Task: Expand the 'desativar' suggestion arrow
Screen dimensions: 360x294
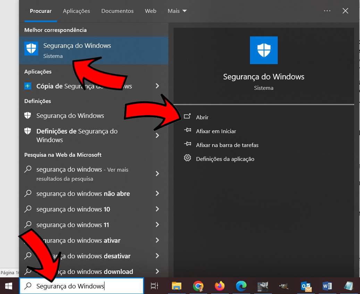Action: pos(157,256)
